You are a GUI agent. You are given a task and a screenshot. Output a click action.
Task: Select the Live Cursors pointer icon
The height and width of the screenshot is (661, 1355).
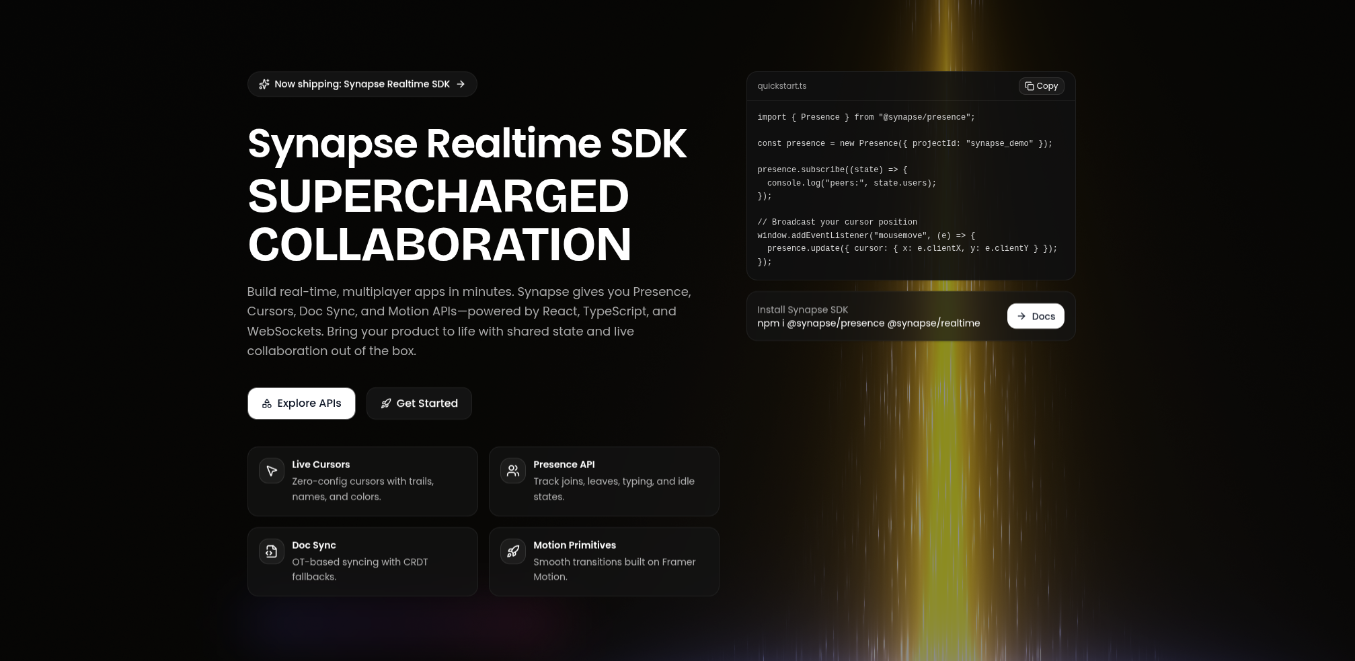(x=272, y=471)
